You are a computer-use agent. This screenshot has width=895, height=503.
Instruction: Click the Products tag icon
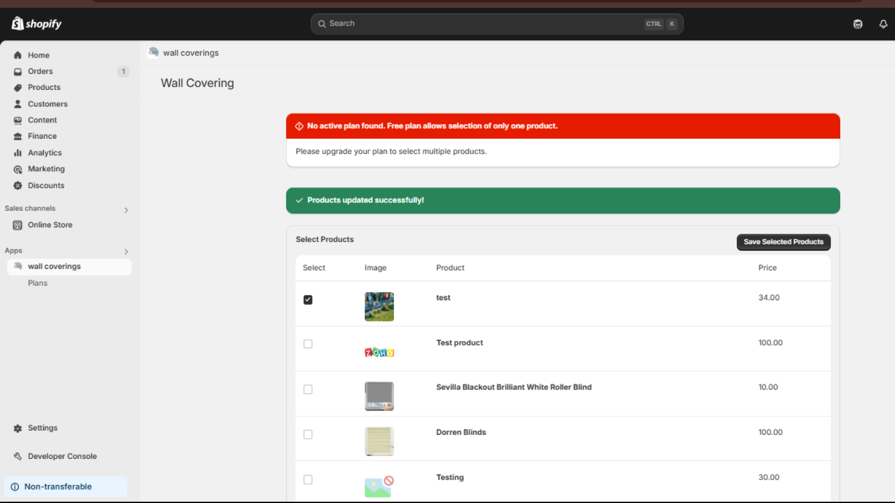tap(18, 88)
